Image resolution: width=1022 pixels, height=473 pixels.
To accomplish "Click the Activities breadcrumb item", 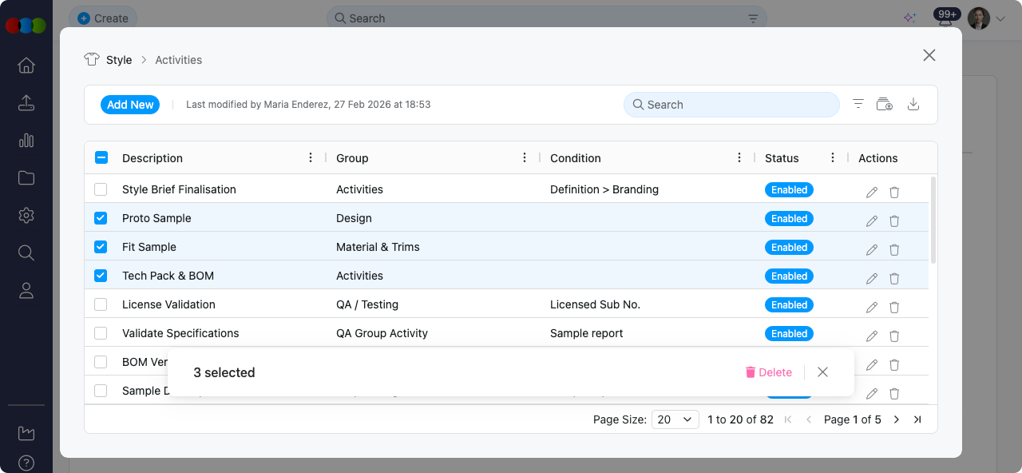I will point(178,60).
